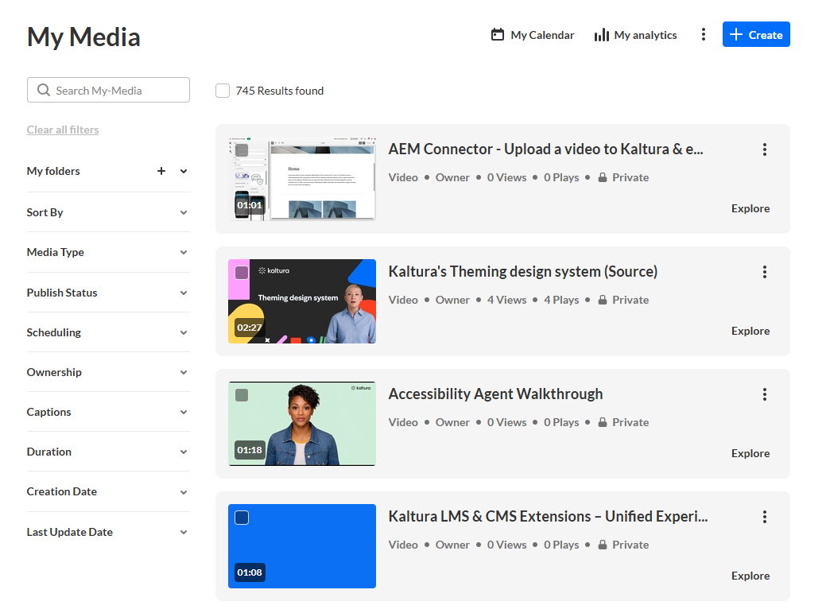Expand the My folders chevron
Image resolution: width=830 pixels, height=613 pixels.
(184, 171)
